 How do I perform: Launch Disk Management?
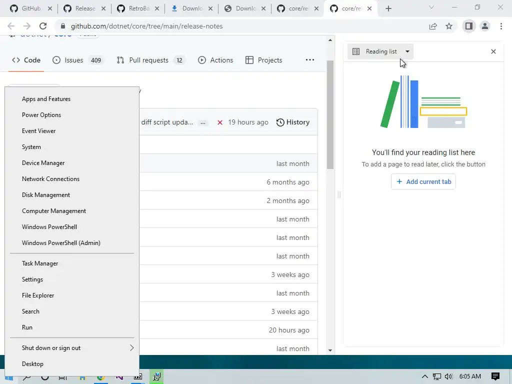(72, 195)
